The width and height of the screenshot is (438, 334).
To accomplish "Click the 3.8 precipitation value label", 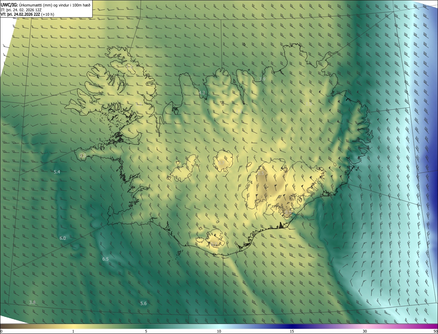I will tap(32, 302).
